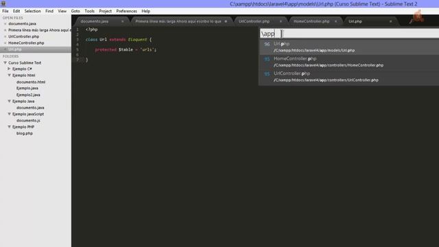Viewport: 439px width, 247px height.
Task: Choose UrlController.php result in Goto Anything
Action: pyautogui.click(x=349, y=77)
